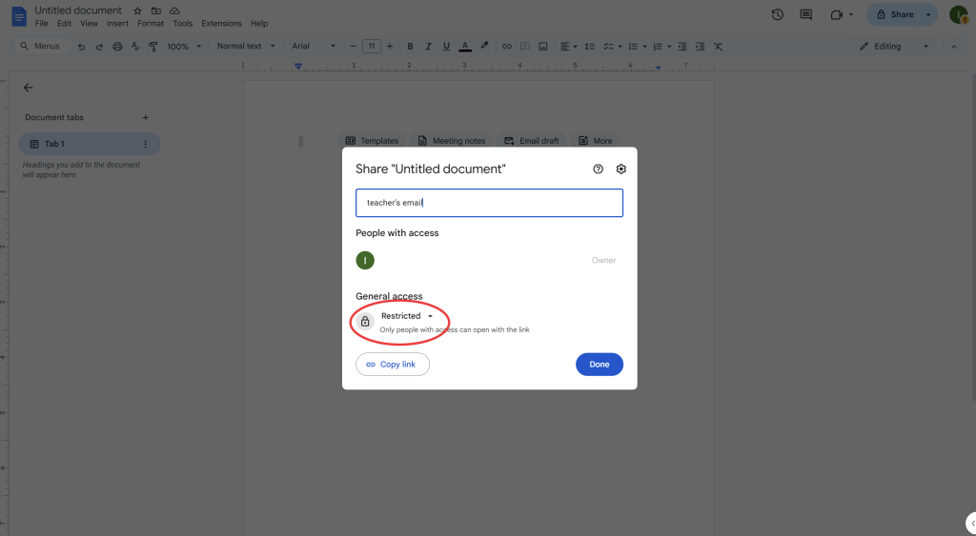
Task: Expand the Restricted access dropdown
Action: (x=407, y=316)
